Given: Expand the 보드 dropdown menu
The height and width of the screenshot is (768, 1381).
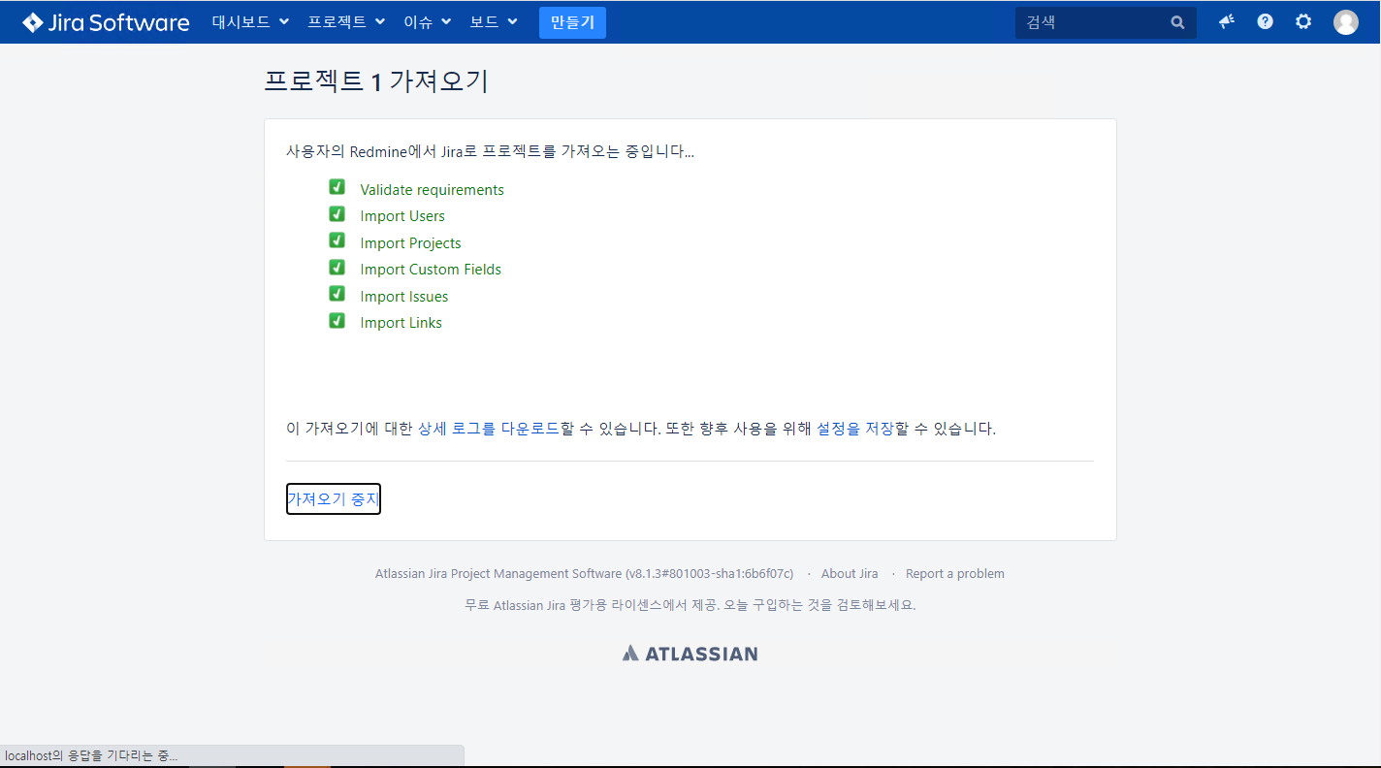Looking at the screenshot, I should 494,21.
